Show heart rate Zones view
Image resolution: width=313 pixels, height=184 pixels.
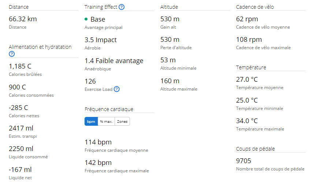(122, 121)
